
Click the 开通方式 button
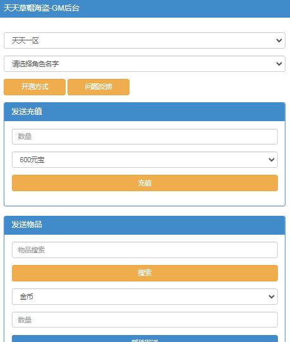[x=35, y=87]
